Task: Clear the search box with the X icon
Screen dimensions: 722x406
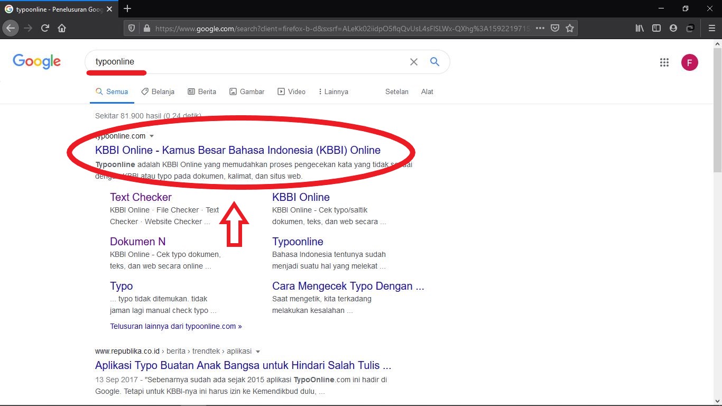Action: 414,62
